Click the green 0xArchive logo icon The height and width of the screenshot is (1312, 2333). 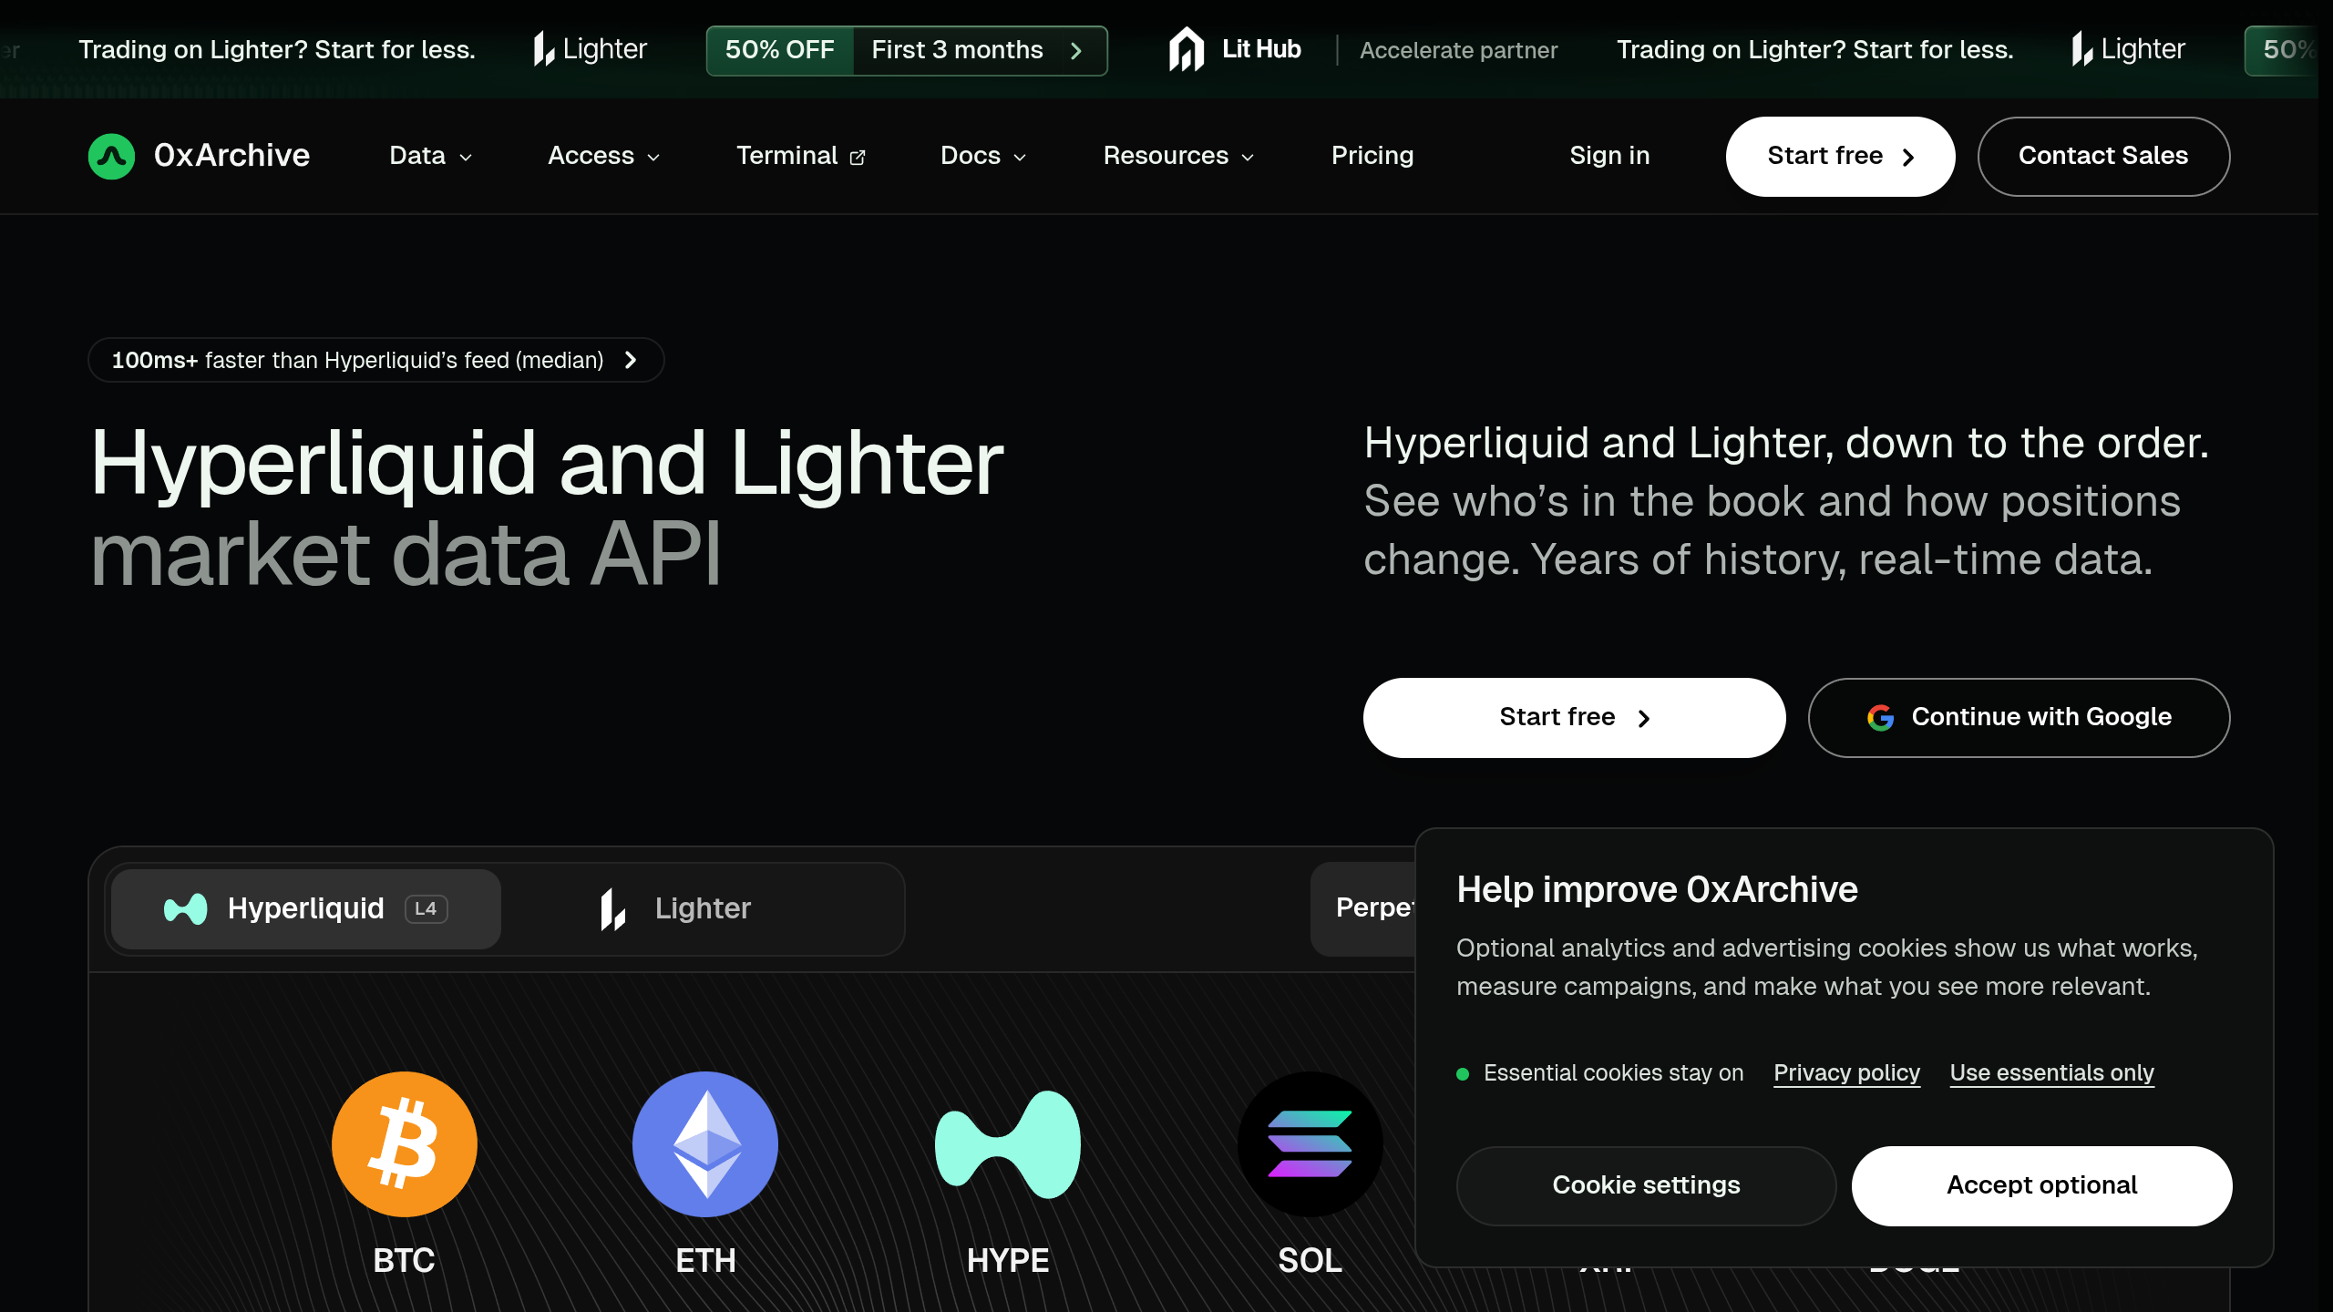coord(111,156)
